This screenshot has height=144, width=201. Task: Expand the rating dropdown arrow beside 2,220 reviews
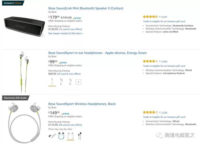tap(160, 112)
